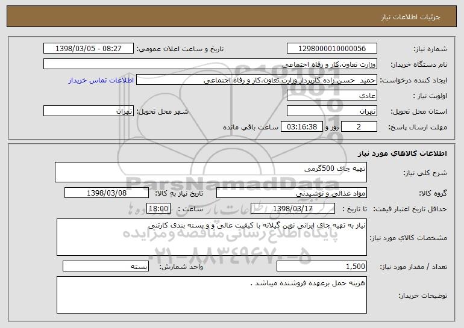This screenshot has width=464, height=328.
Task: Click the label ایجاد کننده درخواست
Action: pos(414,81)
